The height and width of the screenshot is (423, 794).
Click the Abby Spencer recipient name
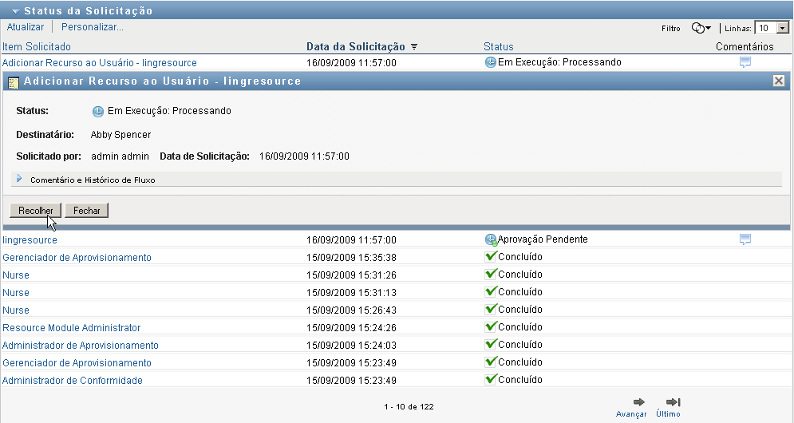[x=120, y=135]
